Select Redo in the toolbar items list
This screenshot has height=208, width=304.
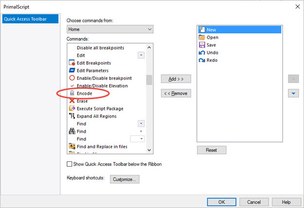pyautogui.click(x=240, y=60)
